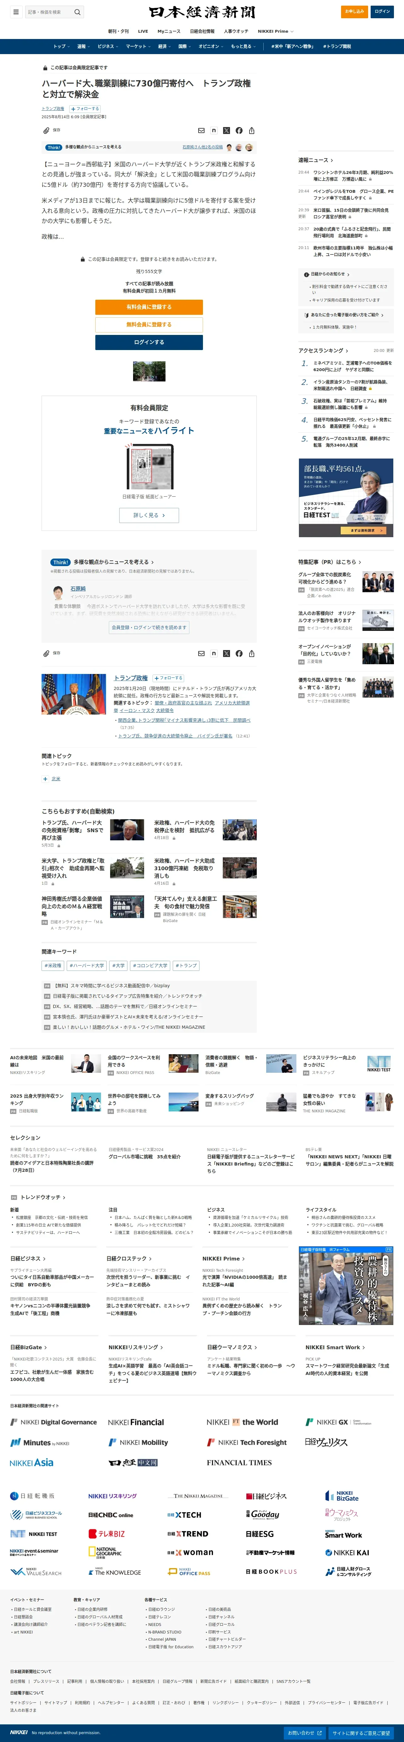The width and height of the screenshot is (404, 1742).
Task: Click the navy ログインする button
Action: tap(149, 342)
